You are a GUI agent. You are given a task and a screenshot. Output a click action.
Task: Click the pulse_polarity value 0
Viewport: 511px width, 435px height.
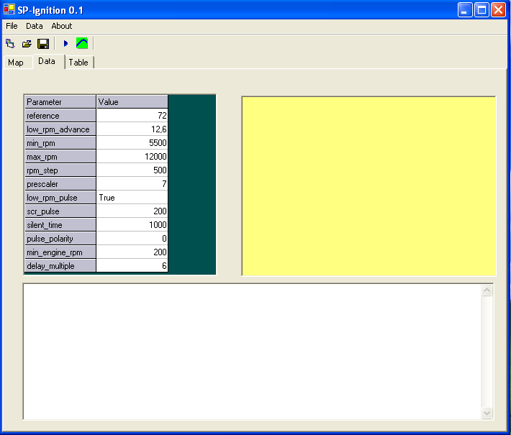(132, 239)
